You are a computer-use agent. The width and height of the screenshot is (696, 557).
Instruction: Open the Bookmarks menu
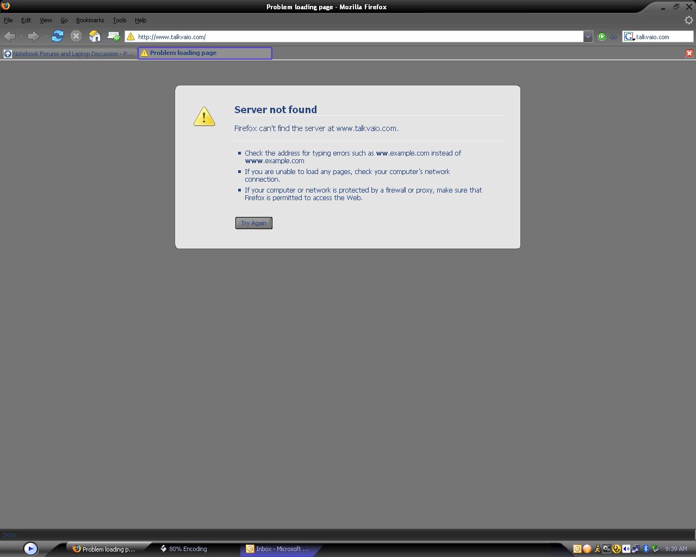90,20
